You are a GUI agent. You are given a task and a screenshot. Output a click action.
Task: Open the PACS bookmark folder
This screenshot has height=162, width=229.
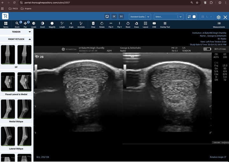click(13, 9)
